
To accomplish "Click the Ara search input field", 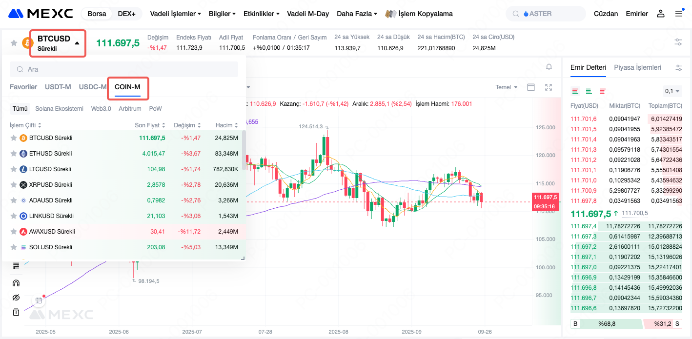I will pyautogui.click(x=124, y=69).
